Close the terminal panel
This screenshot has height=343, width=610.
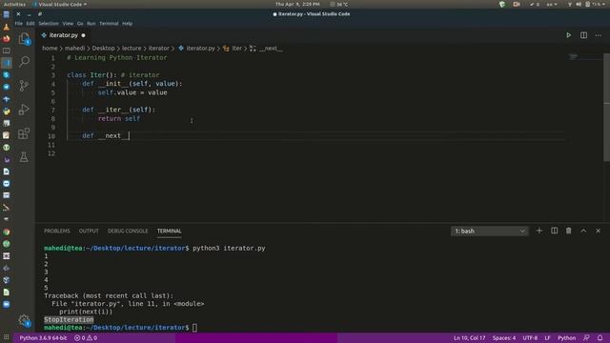point(598,231)
